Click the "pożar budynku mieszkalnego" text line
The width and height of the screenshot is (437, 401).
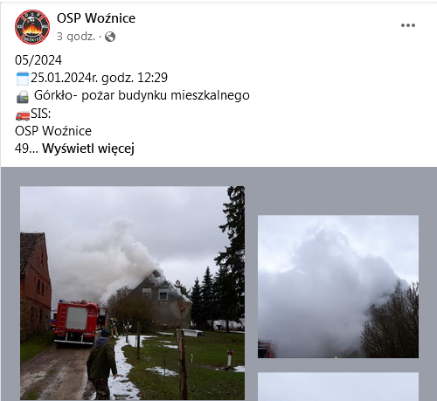pyautogui.click(x=165, y=95)
